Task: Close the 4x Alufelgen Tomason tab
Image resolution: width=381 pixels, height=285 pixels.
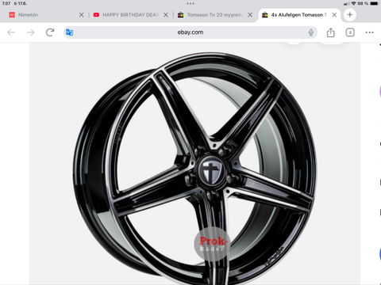Action: tap(334, 15)
